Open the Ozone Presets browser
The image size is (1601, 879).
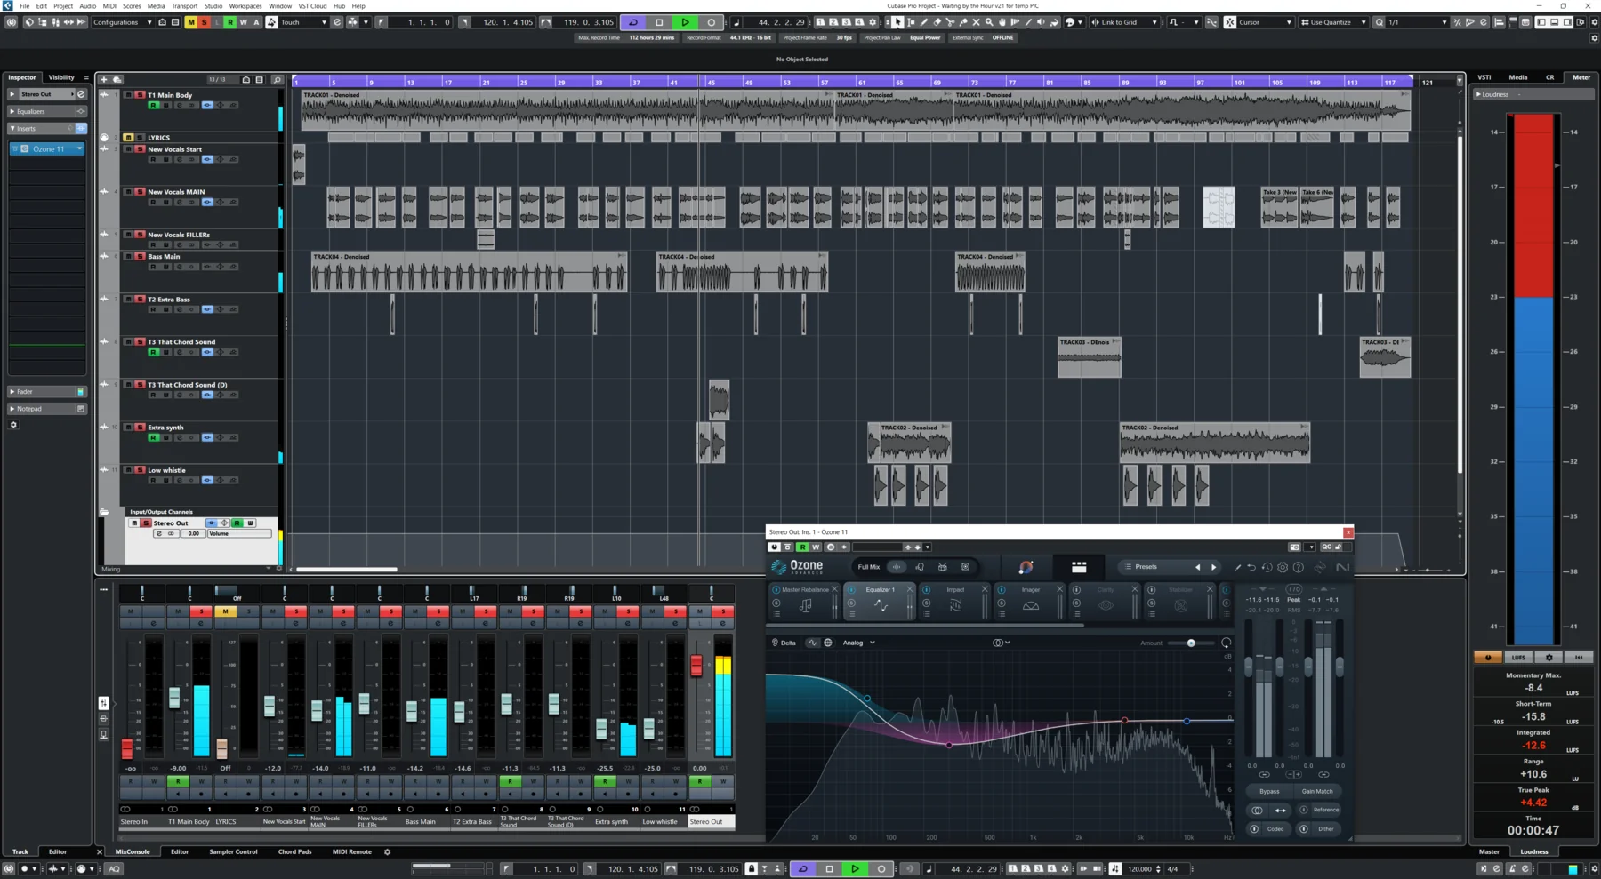point(1147,567)
